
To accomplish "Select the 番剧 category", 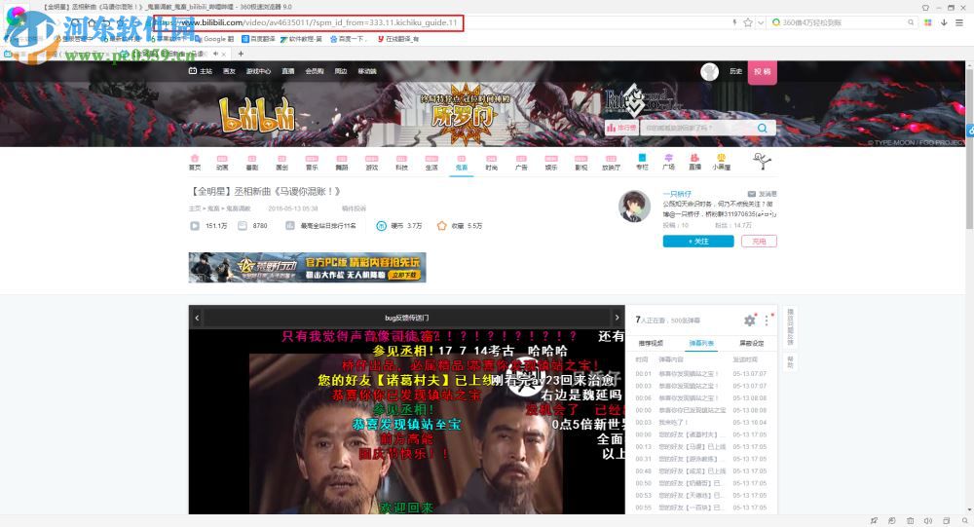I will 251,163.
